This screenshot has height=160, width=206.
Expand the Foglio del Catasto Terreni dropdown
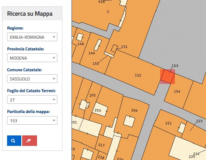tap(32, 100)
